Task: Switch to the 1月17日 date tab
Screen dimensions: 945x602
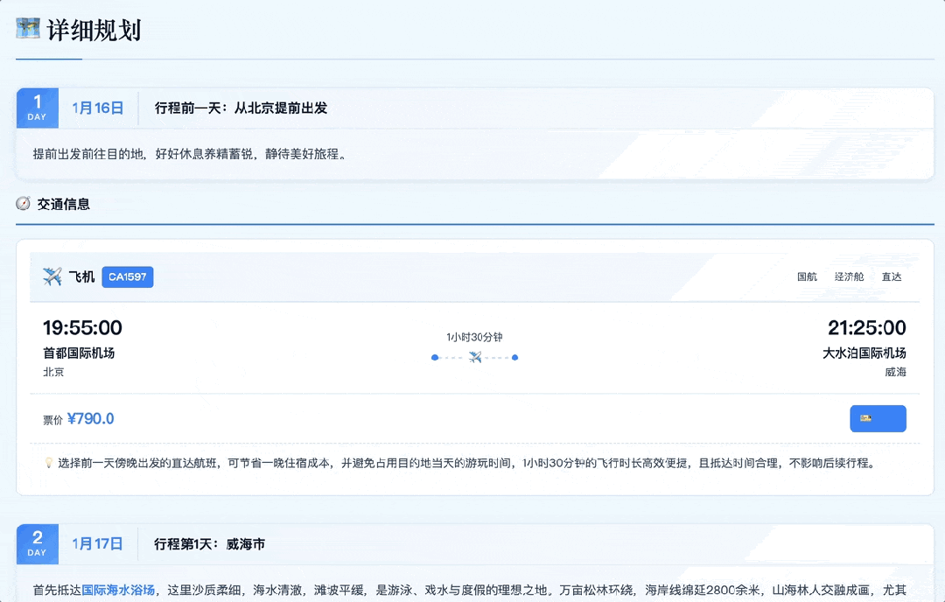Action: point(97,543)
